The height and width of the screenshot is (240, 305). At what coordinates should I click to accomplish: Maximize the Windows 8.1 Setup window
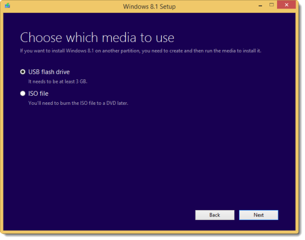coord(271,5)
